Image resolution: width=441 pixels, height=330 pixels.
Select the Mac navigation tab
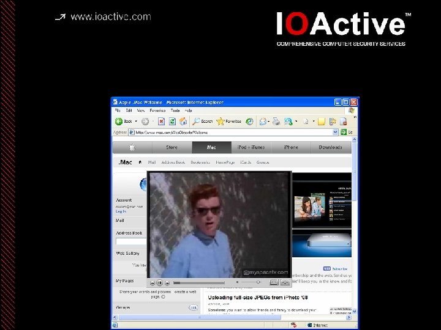(211, 147)
